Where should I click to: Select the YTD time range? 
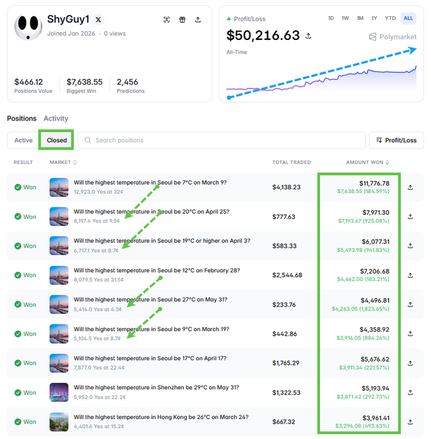(x=390, y=18)
